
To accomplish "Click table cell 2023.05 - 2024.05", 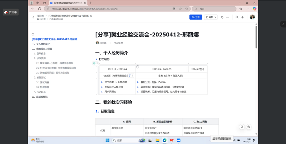I will [162, 70].
